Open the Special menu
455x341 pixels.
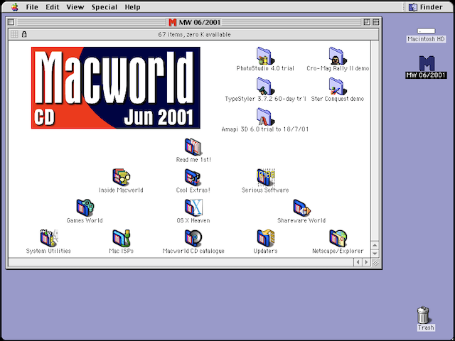tap(105, 7)
